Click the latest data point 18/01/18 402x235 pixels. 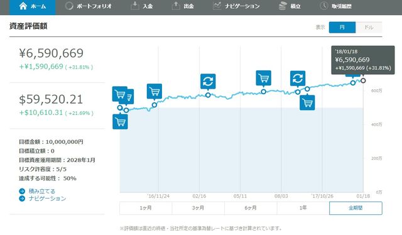pos(363,80)
